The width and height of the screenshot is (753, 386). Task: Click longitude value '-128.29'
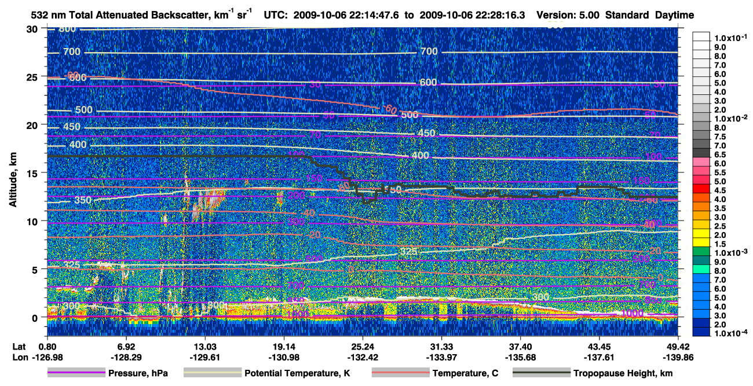[x=126, y=357]
